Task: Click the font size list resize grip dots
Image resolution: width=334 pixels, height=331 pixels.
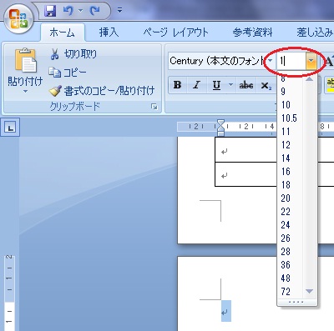Action: pos(296,302)
